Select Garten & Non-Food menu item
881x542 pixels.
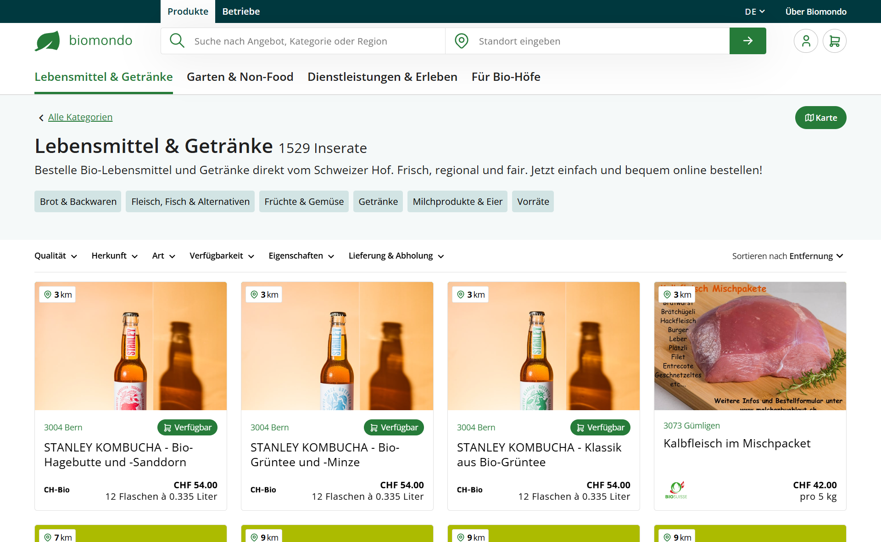240,77
